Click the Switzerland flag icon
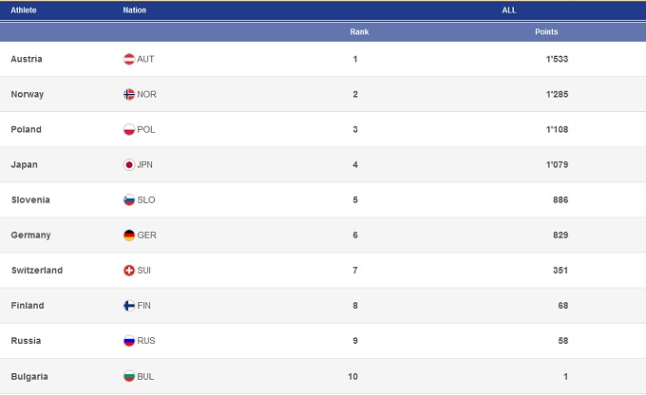The image size is (646, 395). tap(129, 270)
